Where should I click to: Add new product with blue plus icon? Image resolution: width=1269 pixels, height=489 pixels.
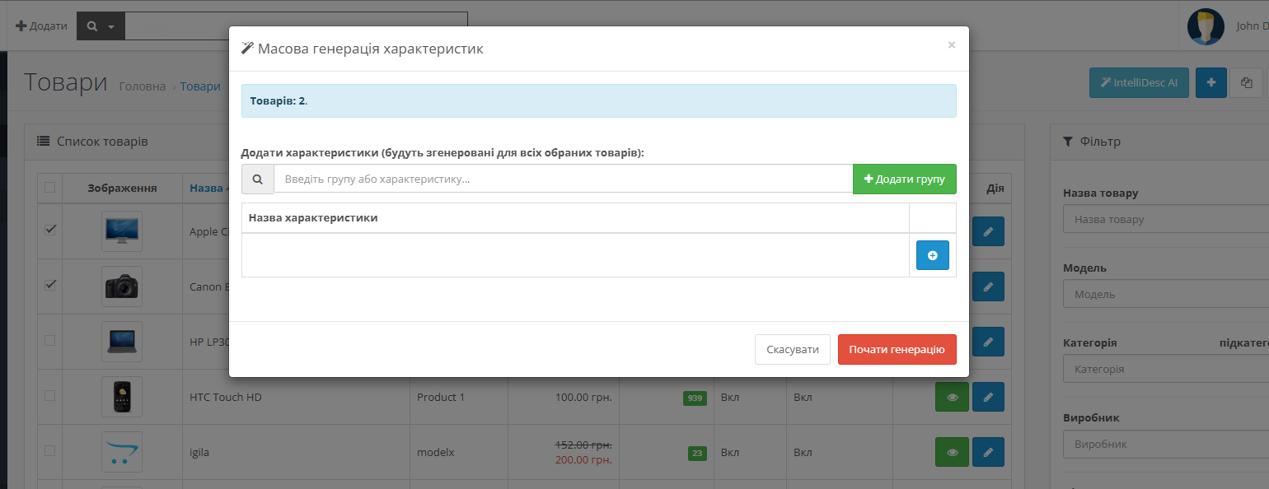1210,82
